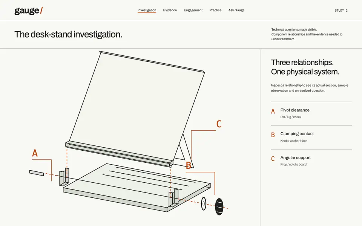
Task: Click the detached pivot pin in diagram
Action: [x=37, y=173]
